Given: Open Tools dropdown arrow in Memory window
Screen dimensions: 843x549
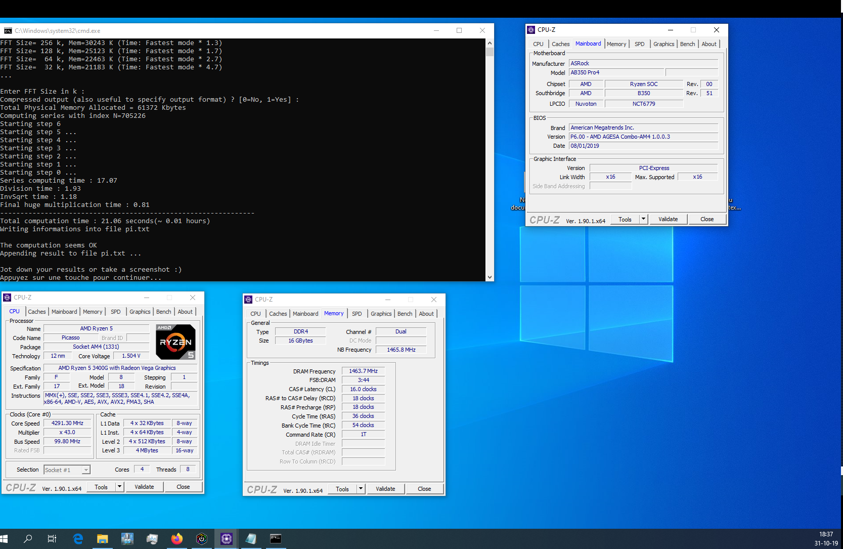Looking at the screenshot, I should tap(361, 489).
